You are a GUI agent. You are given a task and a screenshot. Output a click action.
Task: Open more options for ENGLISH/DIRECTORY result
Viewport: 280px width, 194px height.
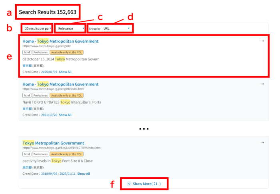tap(262, 143)
